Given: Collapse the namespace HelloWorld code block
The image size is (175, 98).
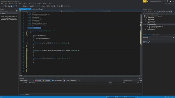Looking at the screenshot, I should coord(27,28).
